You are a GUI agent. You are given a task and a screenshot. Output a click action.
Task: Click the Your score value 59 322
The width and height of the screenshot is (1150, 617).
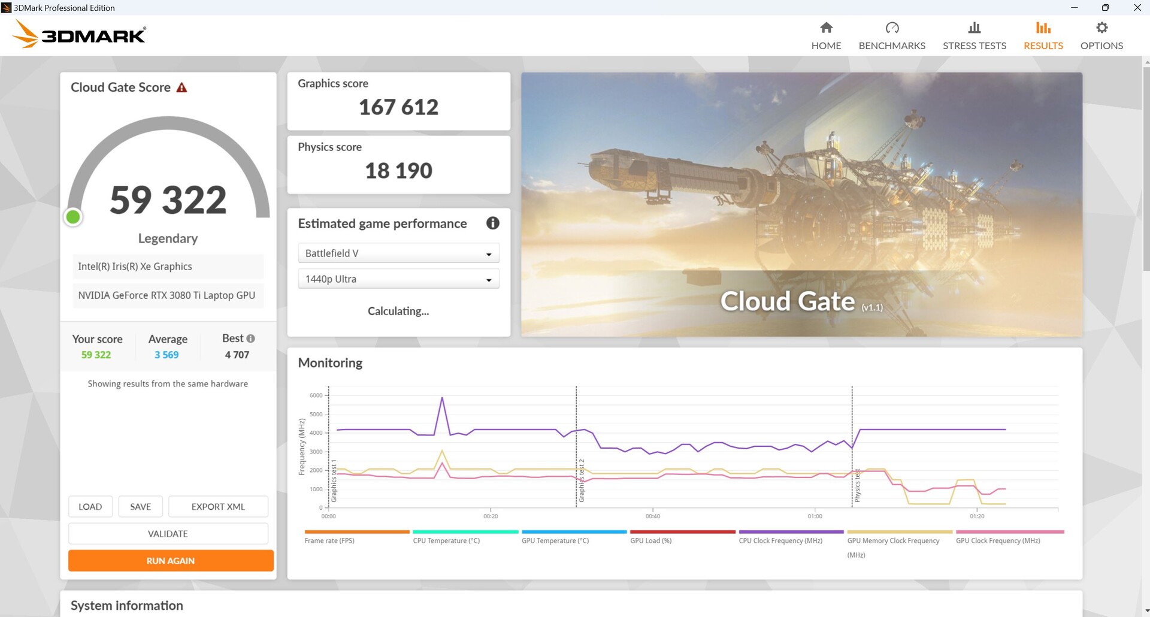96,355
